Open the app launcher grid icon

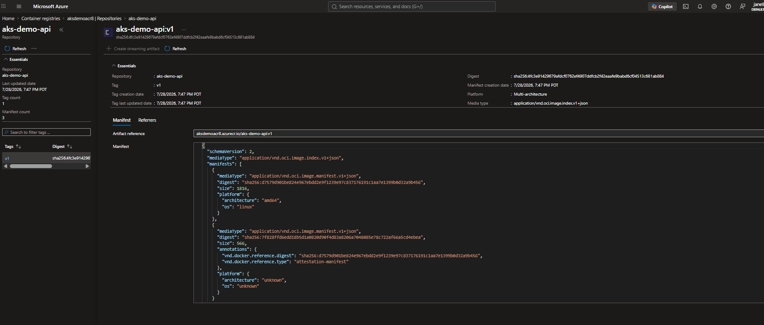(x=3, y=6)
